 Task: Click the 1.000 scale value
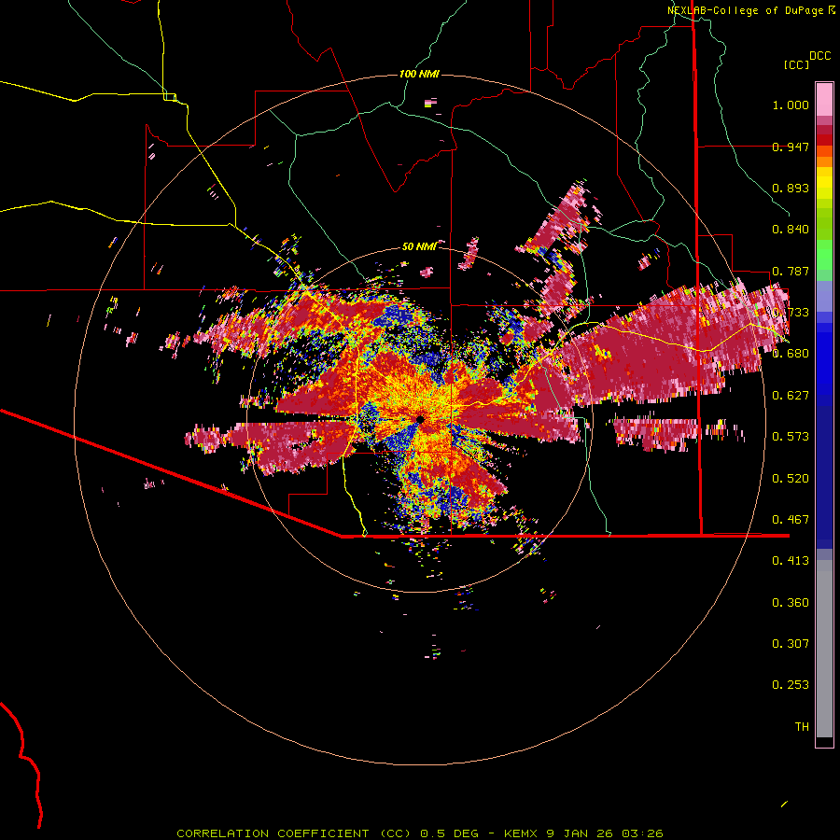[791, 105]
